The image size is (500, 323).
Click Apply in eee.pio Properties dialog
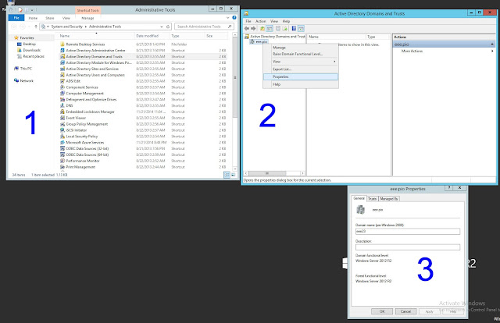pos(429,311)
